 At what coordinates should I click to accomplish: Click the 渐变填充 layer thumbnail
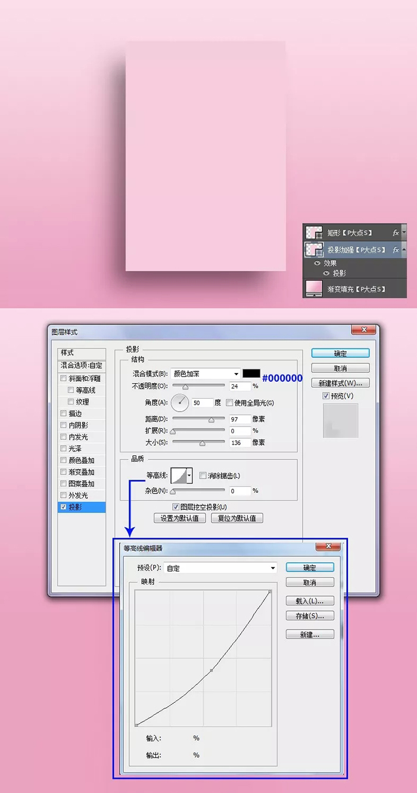tap(313, 288)
